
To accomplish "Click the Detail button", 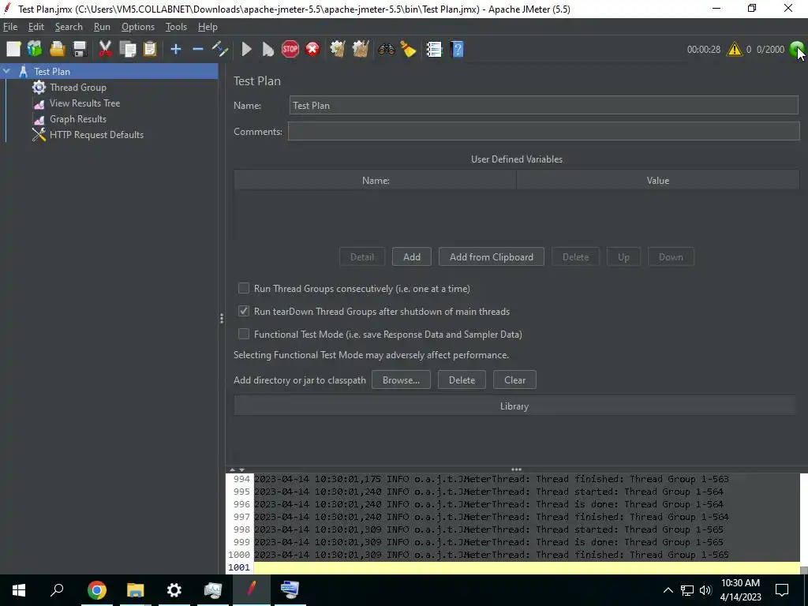I will pos(361,257).
